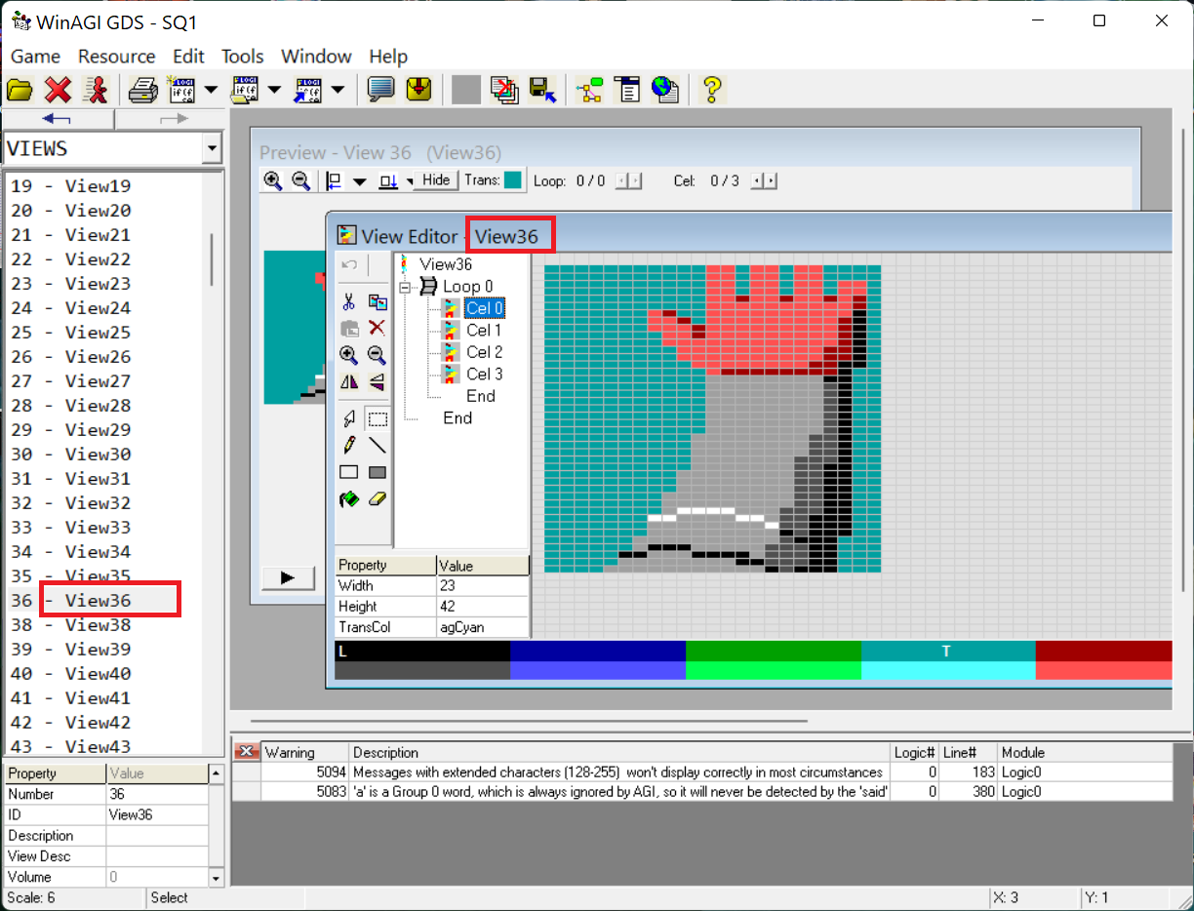Activate the line draw tool
This screenshot has height=911, width=1194.
[378, 446]
